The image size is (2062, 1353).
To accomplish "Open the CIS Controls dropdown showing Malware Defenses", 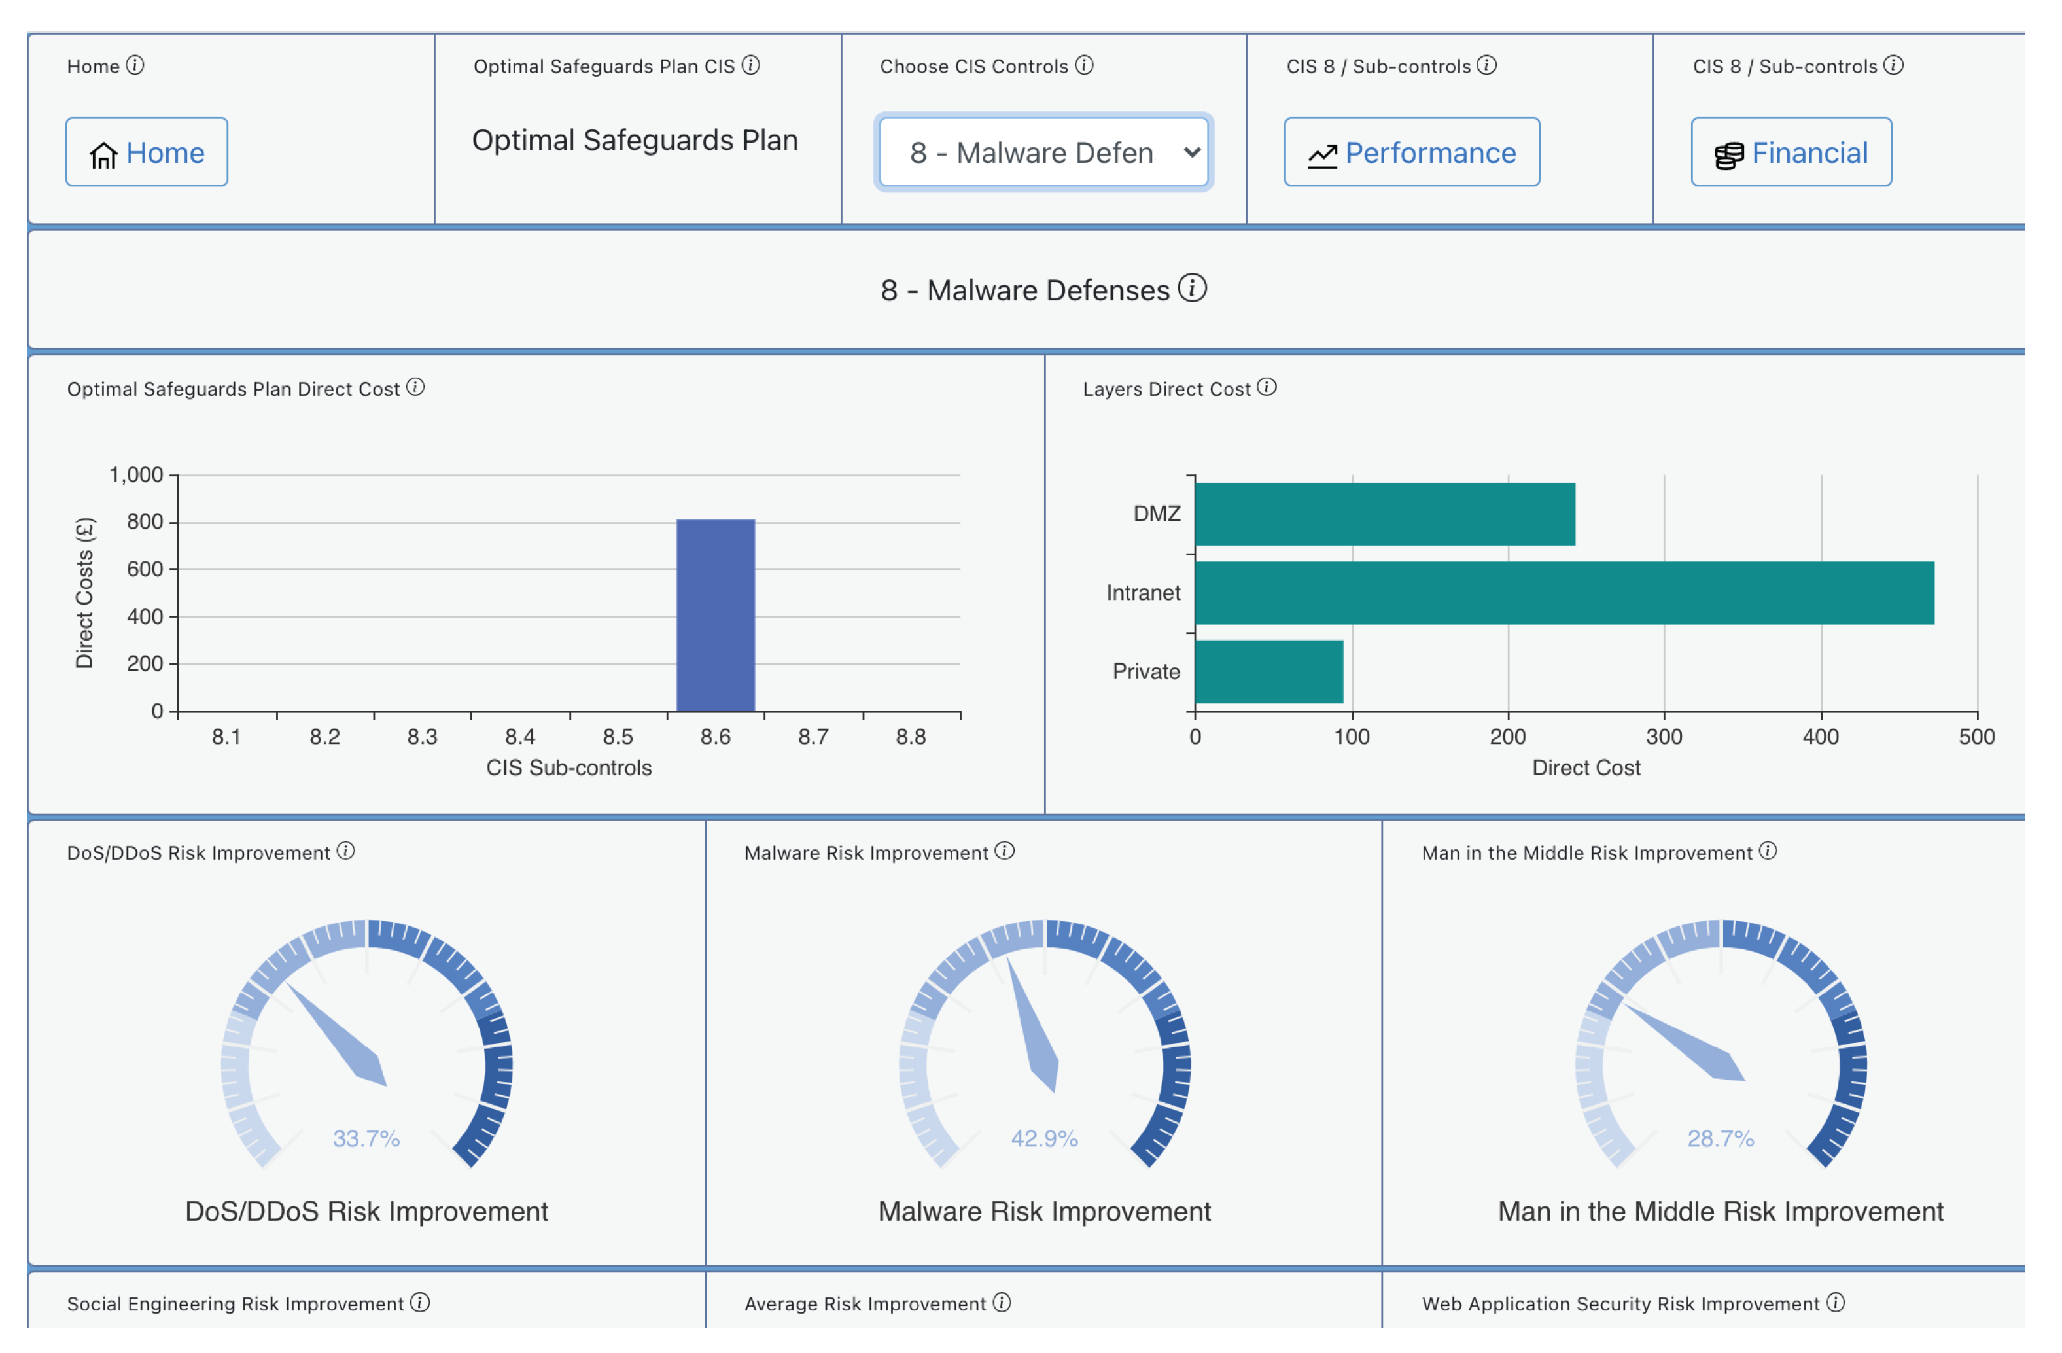I will click(1043, 152).
